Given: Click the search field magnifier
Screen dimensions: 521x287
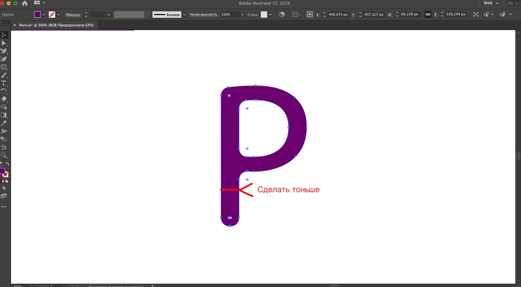Looking at the screenshot, I should tap(510, 3).
